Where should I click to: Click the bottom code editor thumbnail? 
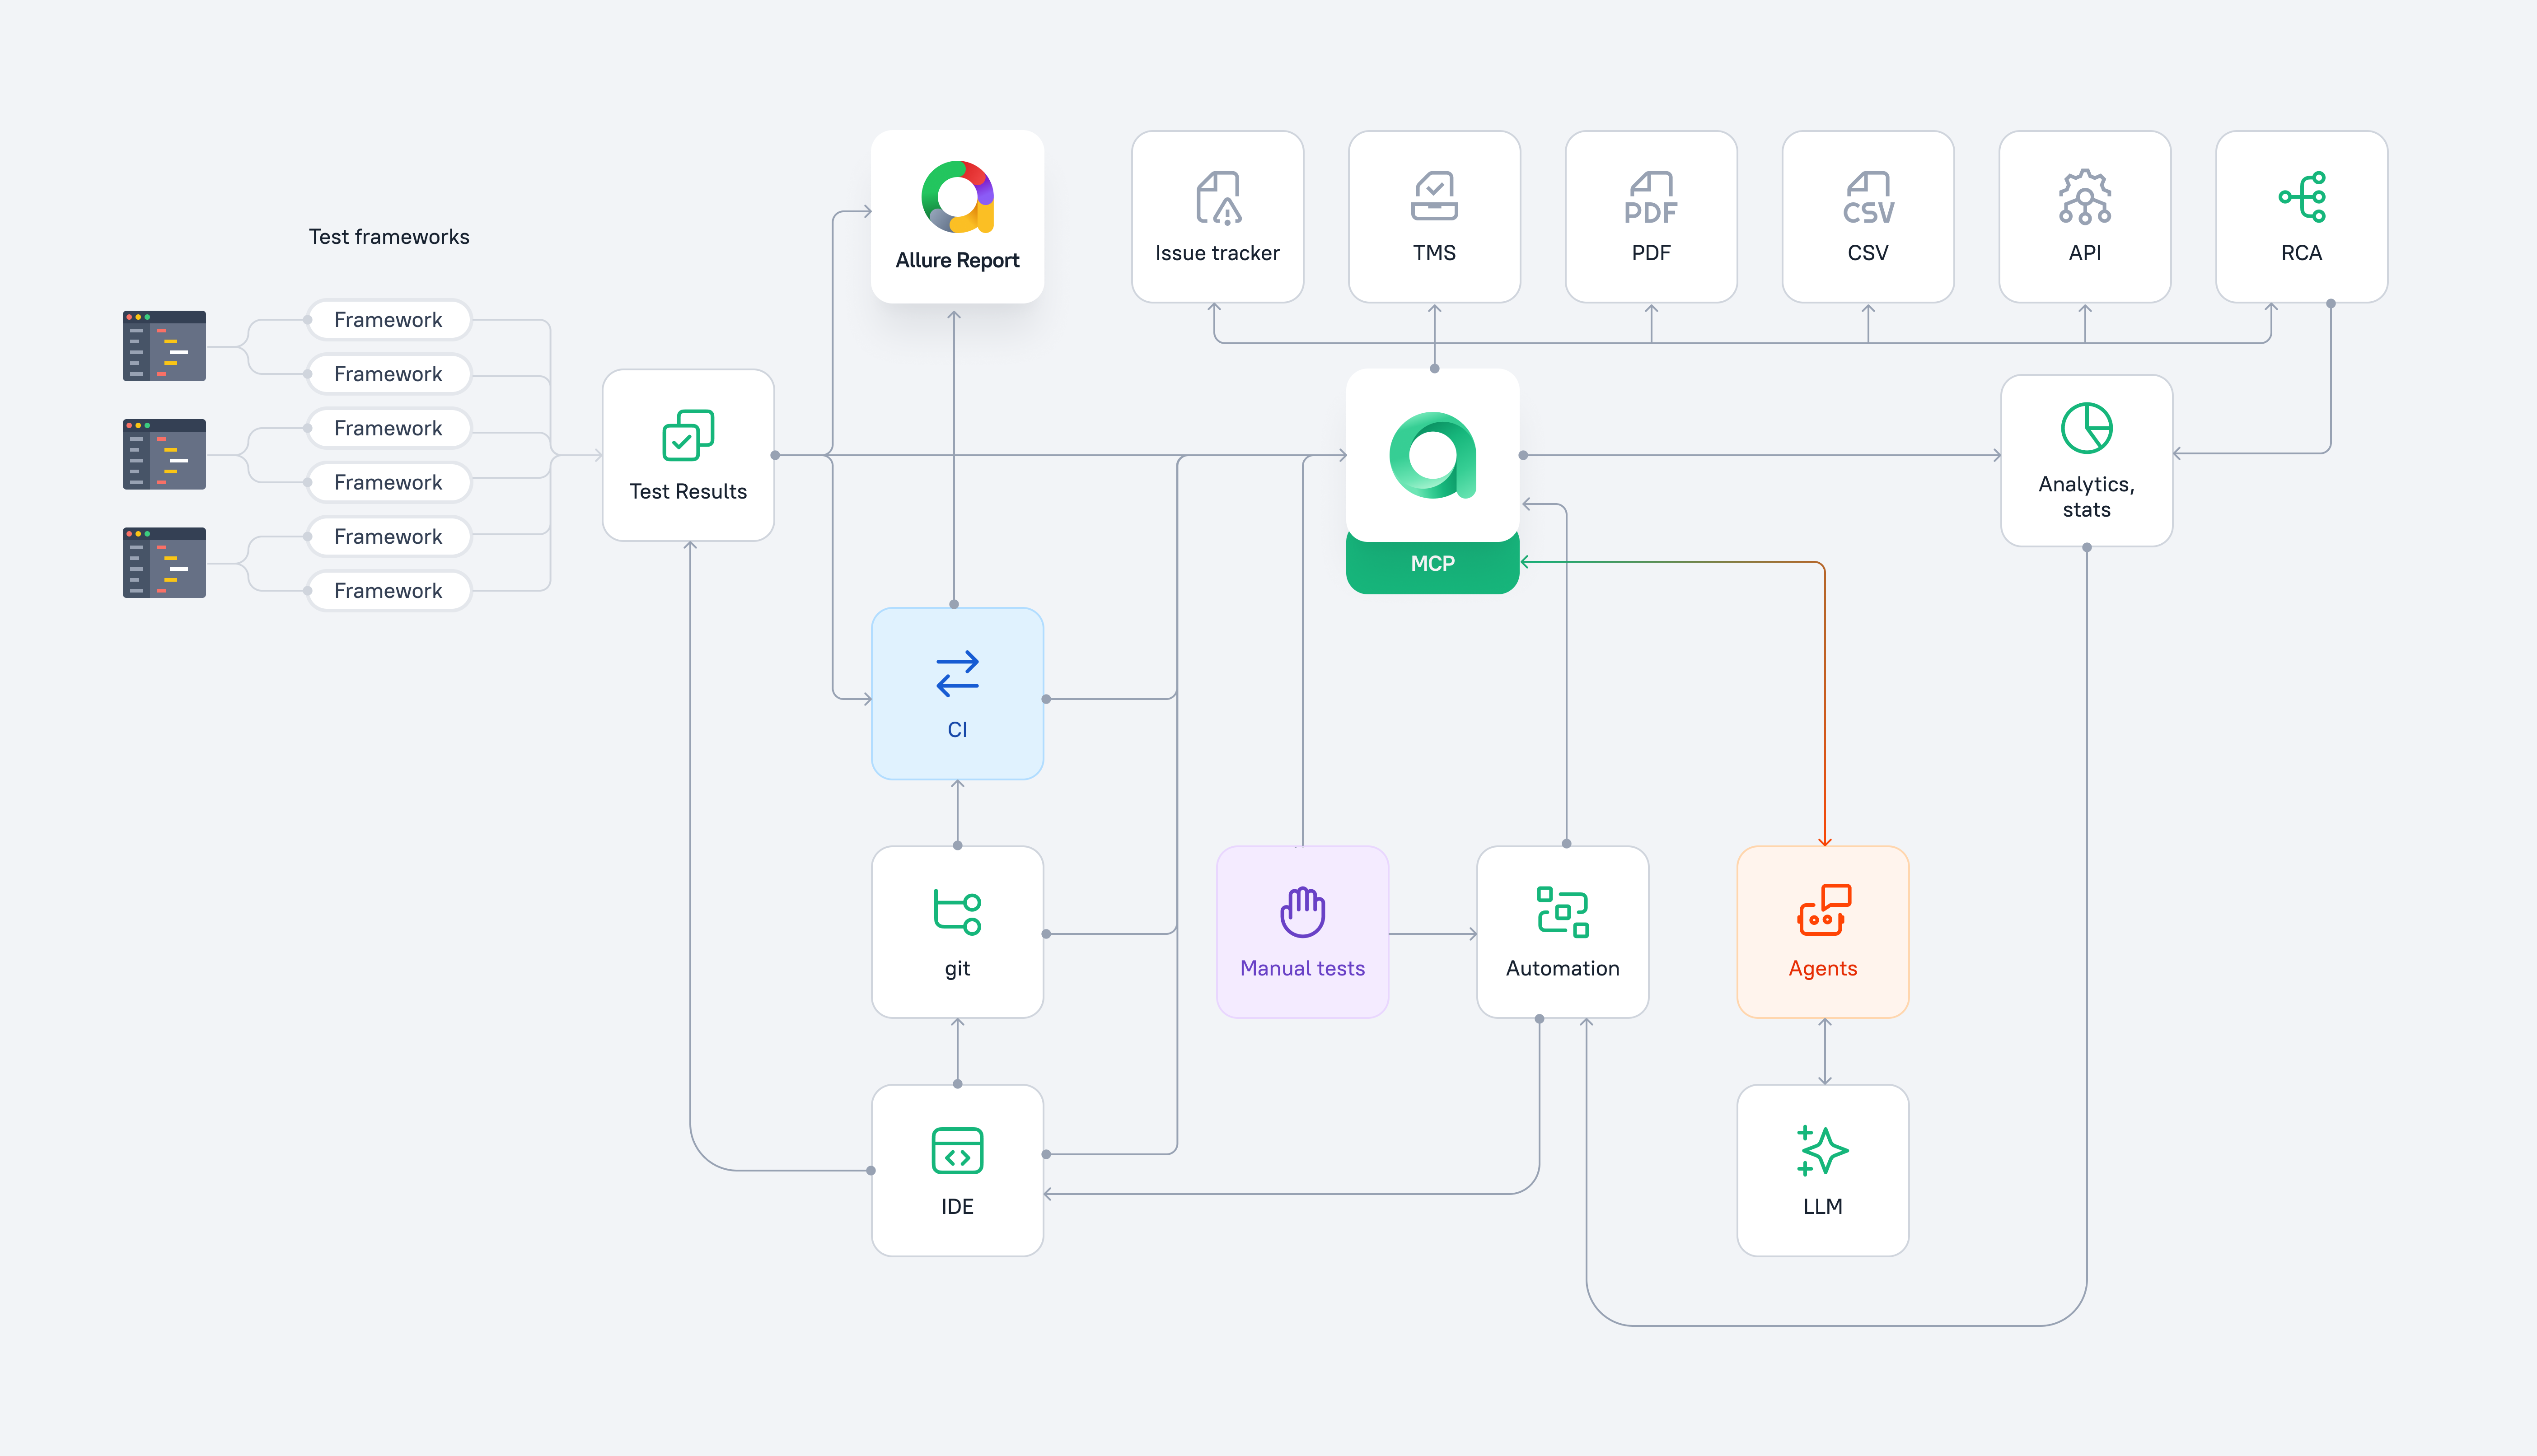(164, 563)
